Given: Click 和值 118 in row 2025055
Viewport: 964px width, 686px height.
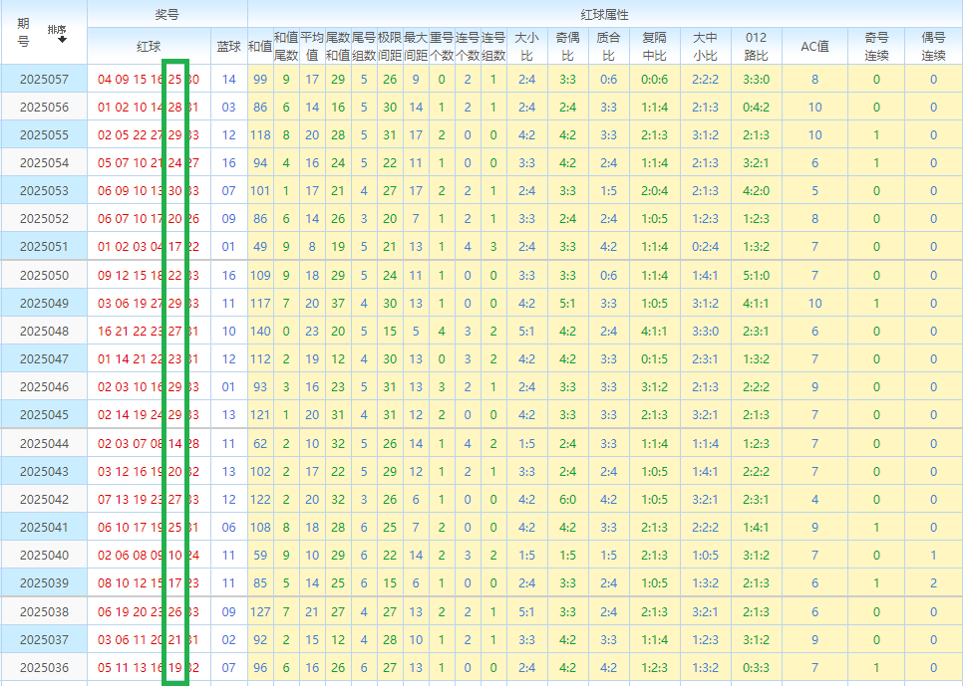Looking at the screenshot, I should tap(260, 135).
